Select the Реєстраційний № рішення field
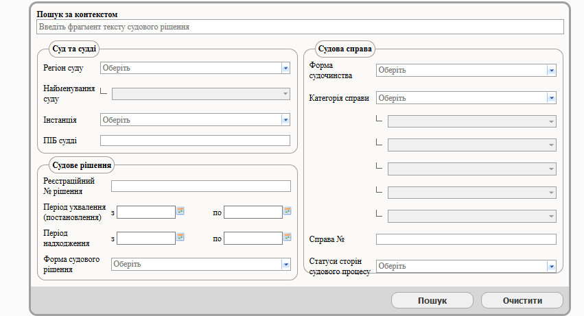This screenshot has height=316, width=584. (x=200, y=186)
